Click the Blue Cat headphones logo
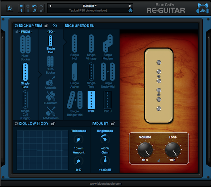Image resolution: width=211 pixels, height=187 pixels. click(x=203, y=8)
